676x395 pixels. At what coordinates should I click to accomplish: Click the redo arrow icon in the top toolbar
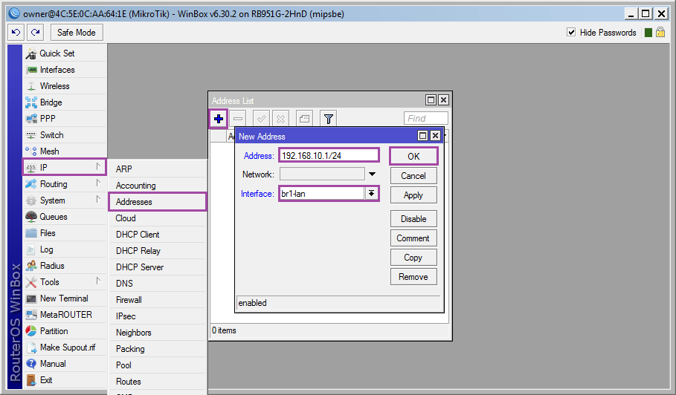(36, 32)
